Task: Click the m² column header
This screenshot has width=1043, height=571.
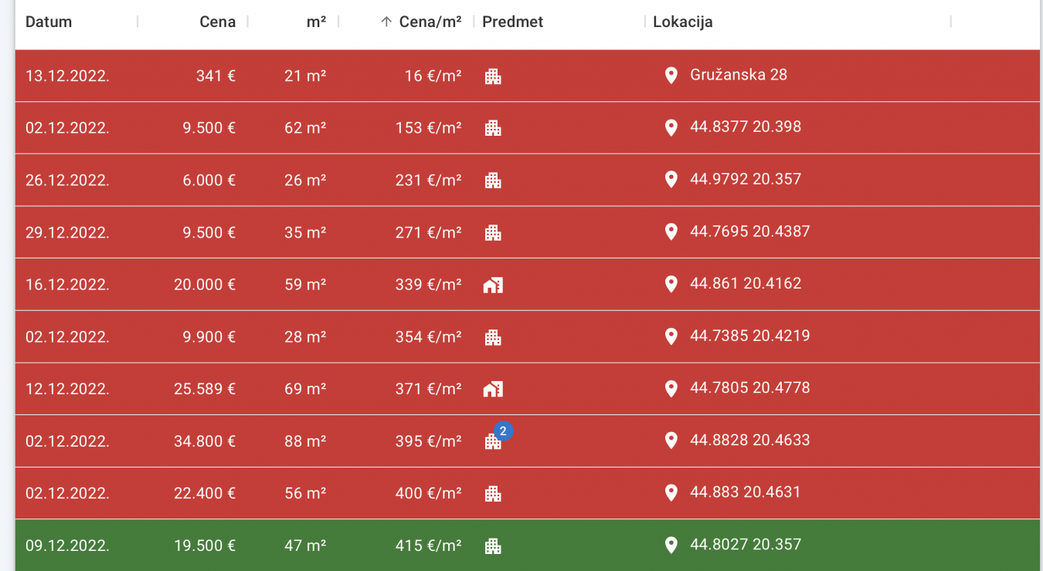Action: (316, 22)
